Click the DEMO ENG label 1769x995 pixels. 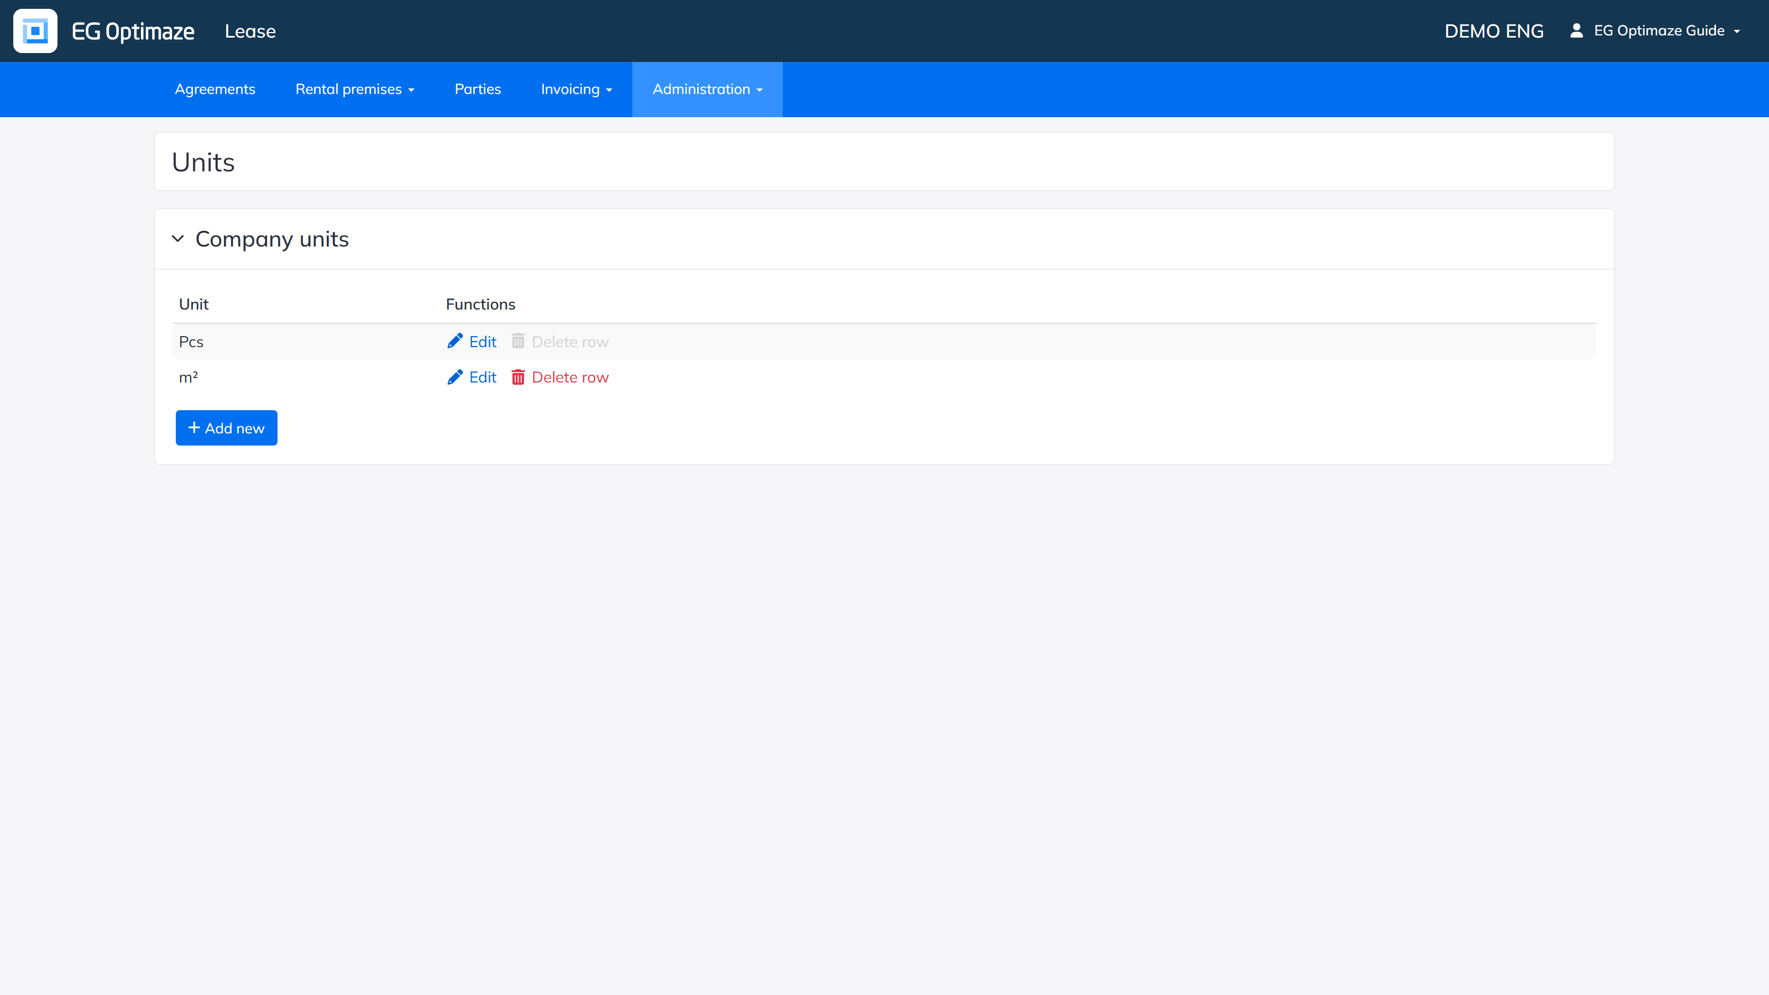point(1494,32)
